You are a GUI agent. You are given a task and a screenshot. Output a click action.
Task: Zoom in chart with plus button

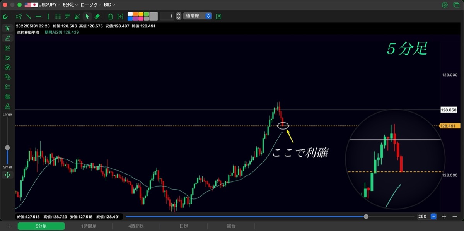point(444,217)
